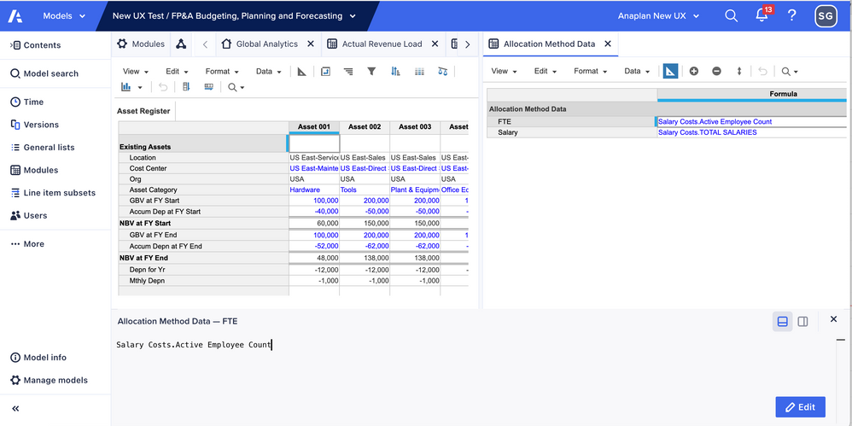
Task: Close the Allocation Method Data tab
Action: point(608,44)
